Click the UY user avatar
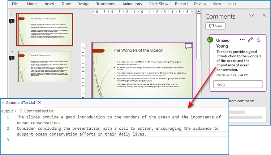Image resolution: width=271 pixels, height=155 pixels. coord(210,40)
